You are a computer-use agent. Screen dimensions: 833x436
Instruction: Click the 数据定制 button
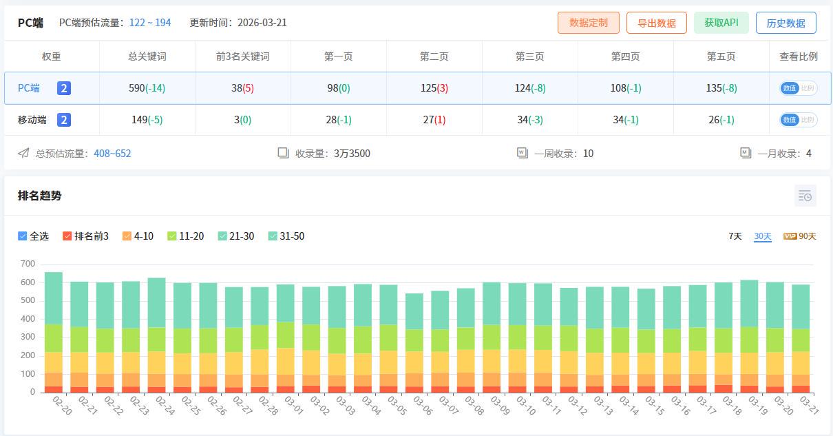click(589, 23)
